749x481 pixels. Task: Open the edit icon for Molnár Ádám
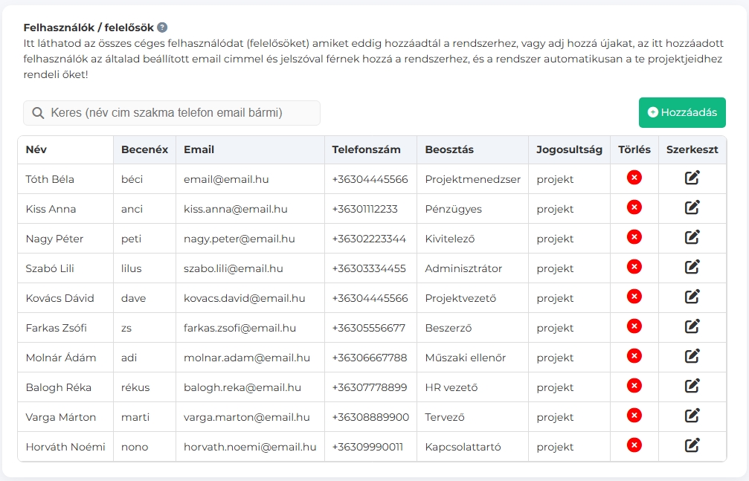[692, 356]
